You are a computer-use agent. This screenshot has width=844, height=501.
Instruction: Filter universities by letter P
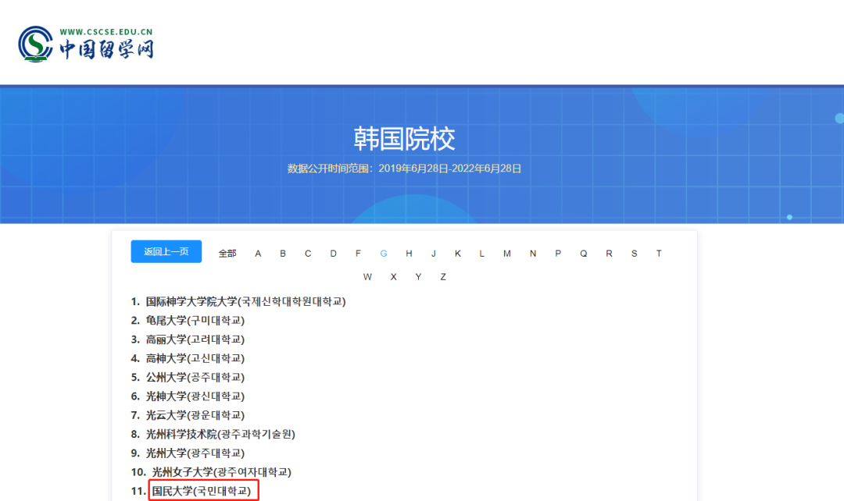click(558, 253)
